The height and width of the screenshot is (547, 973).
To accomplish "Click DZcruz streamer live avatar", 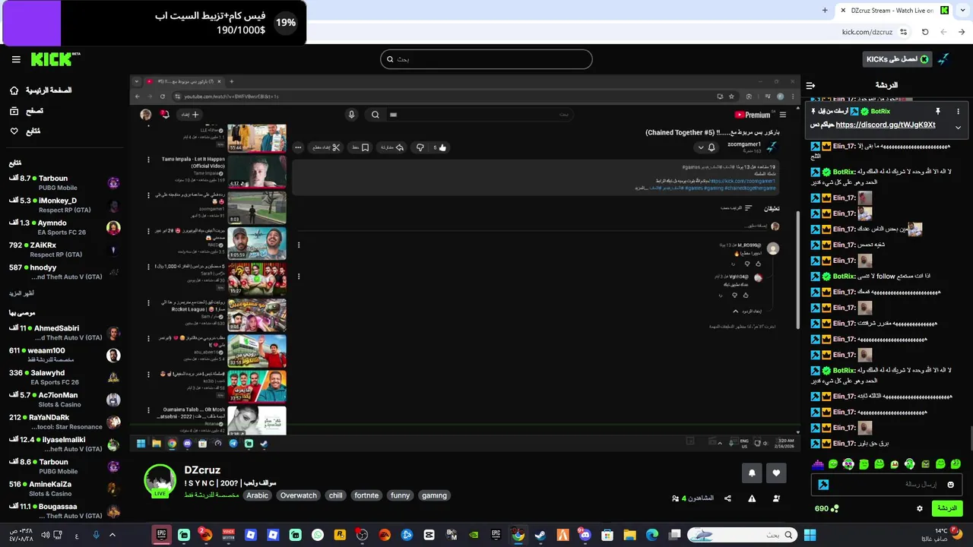I will click(x=160, y=481).
